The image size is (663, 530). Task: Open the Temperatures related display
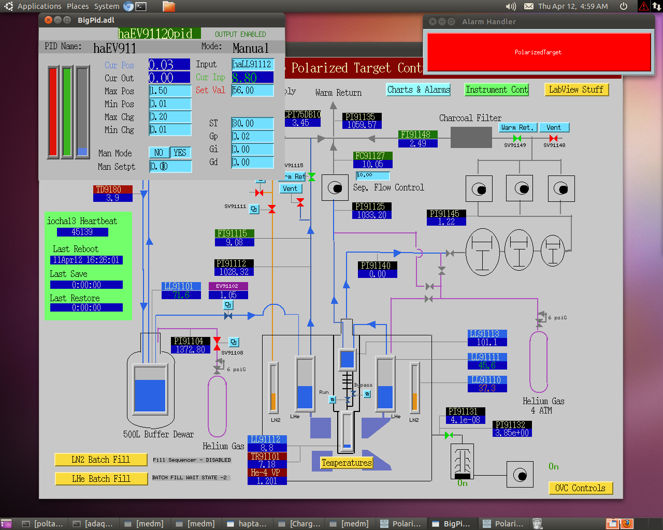(x=347, y=463)
